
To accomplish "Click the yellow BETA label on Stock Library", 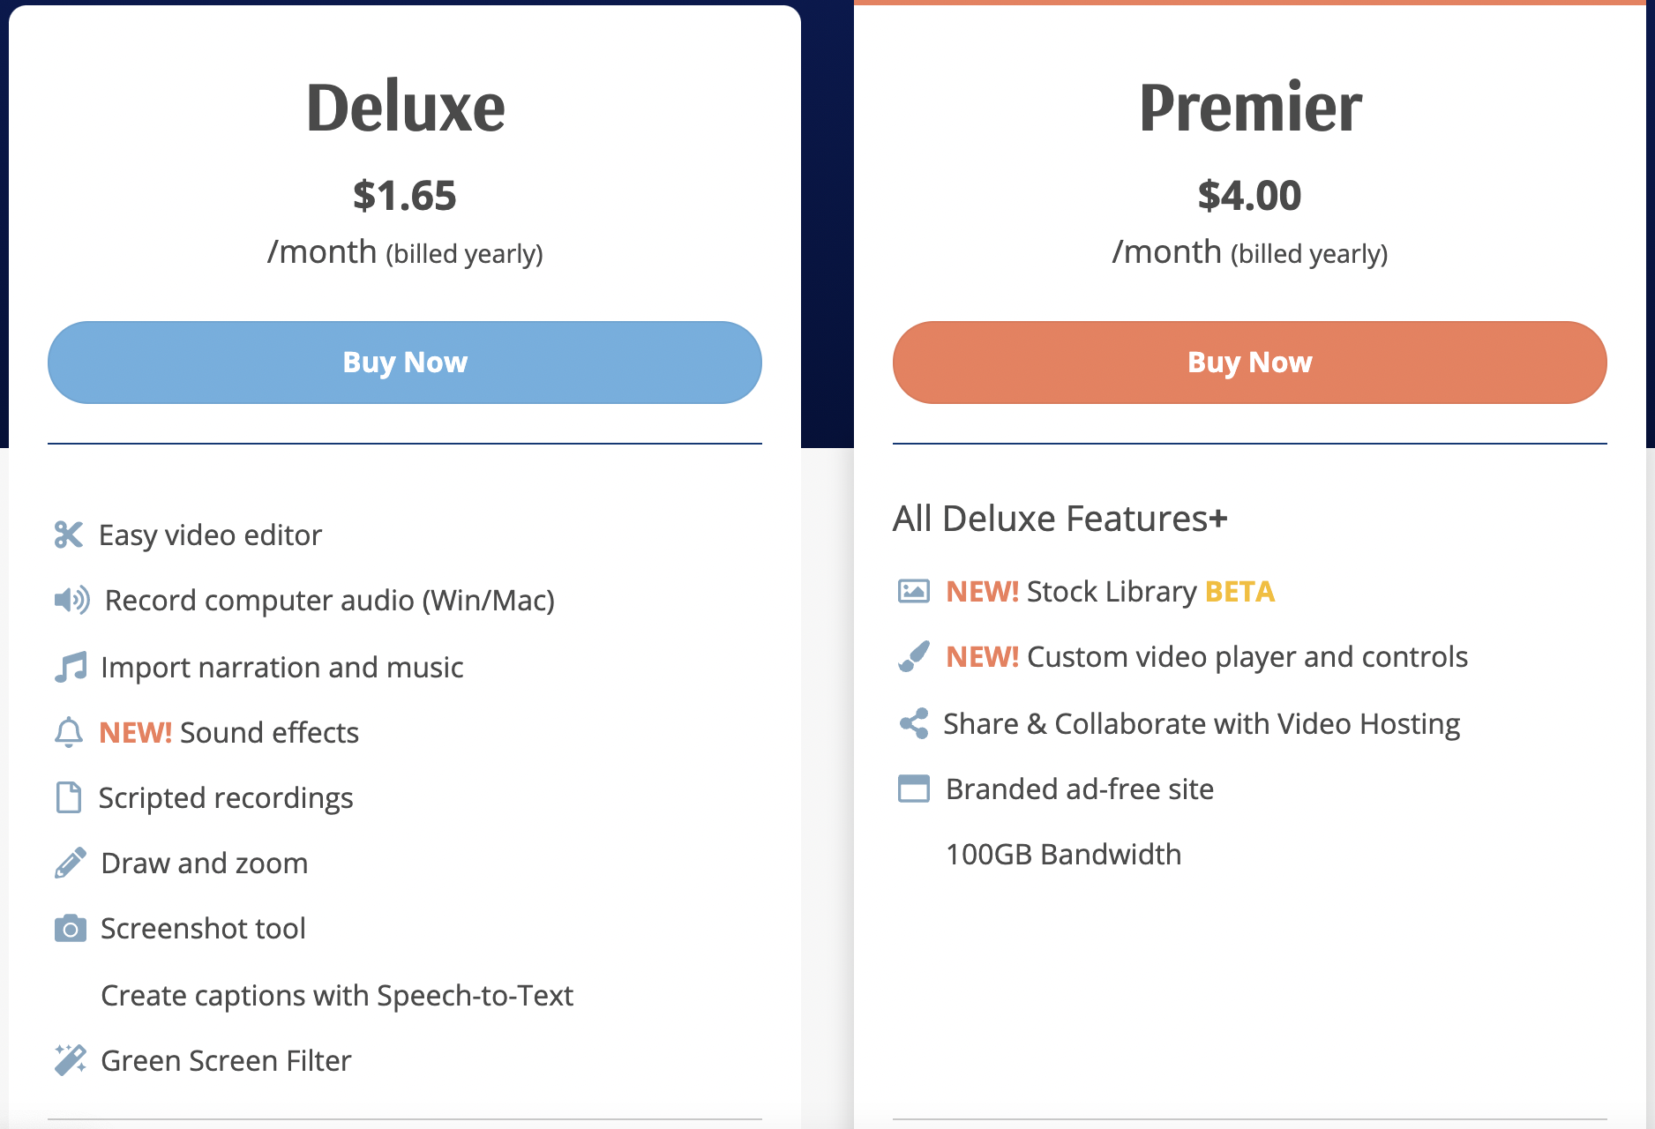I will click(1239, 591).
